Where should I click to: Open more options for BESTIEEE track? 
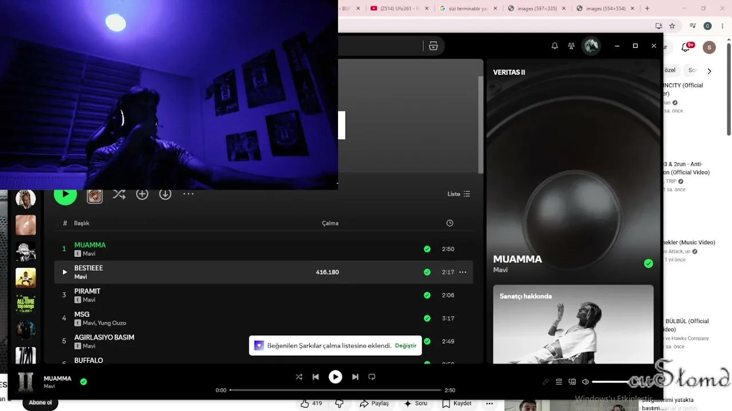tap(463, 272)
